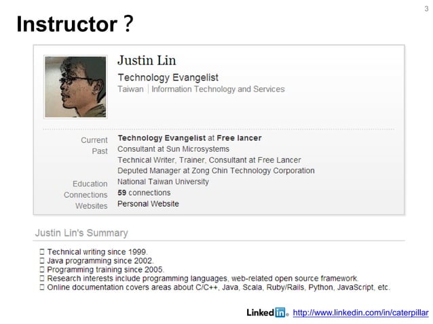Click the Technology Evangelist at Free lancer line
Image resolution: width=433 pixels, height=324 pixels.
189,138
